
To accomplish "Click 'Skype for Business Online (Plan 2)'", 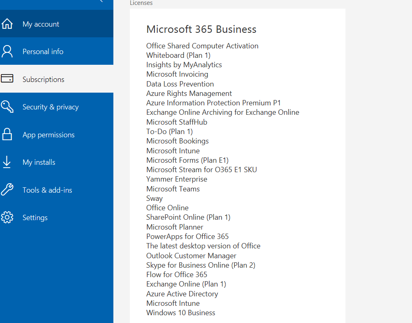I will 201,265.
